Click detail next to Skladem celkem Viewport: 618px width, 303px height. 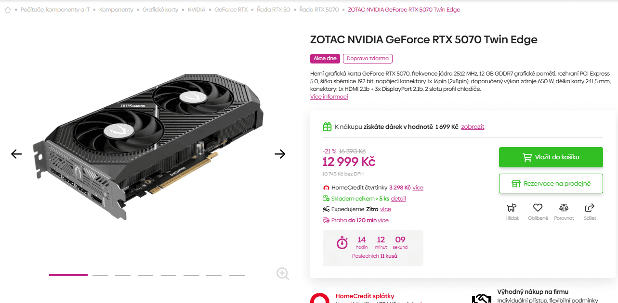pos(399,198)
